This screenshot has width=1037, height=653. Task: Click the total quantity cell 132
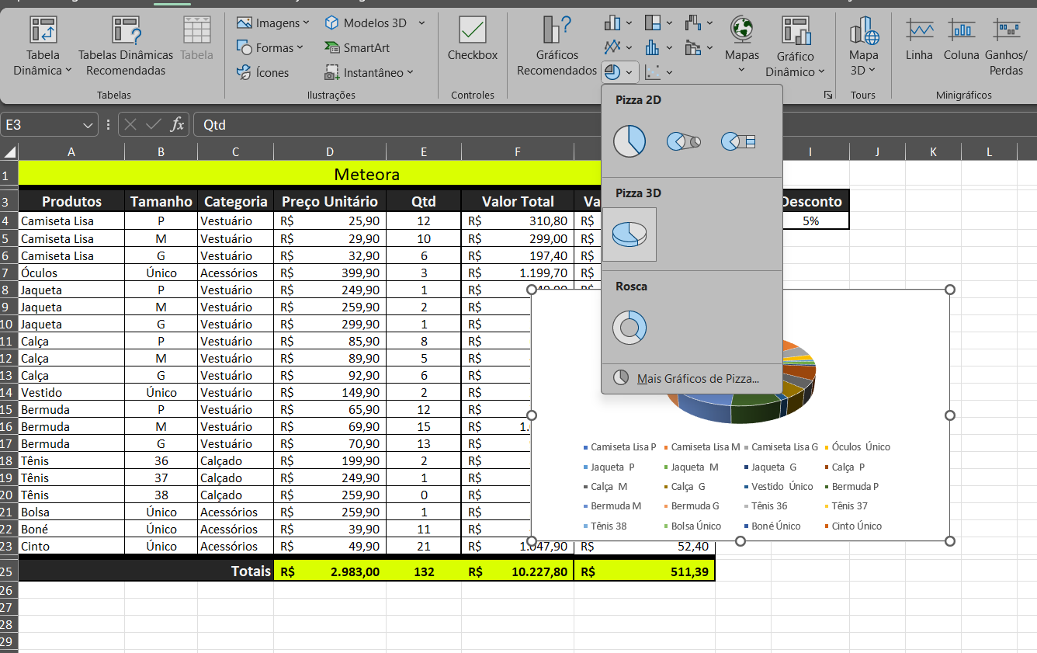click(x=424, y=571)
